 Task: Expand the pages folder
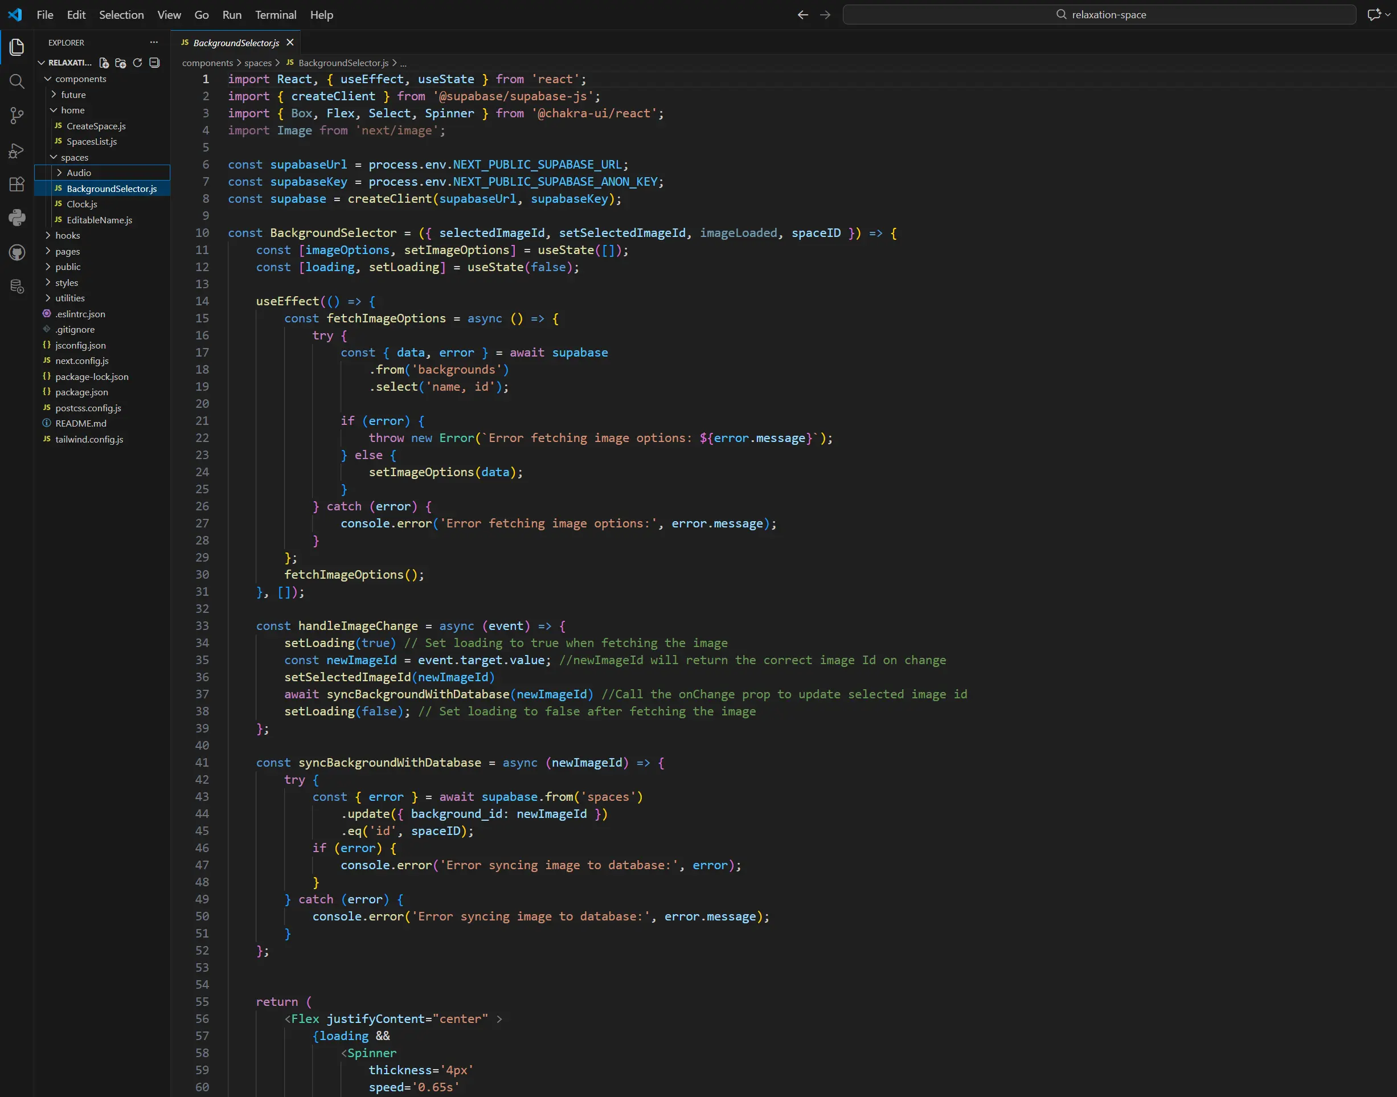coord(67,251)
